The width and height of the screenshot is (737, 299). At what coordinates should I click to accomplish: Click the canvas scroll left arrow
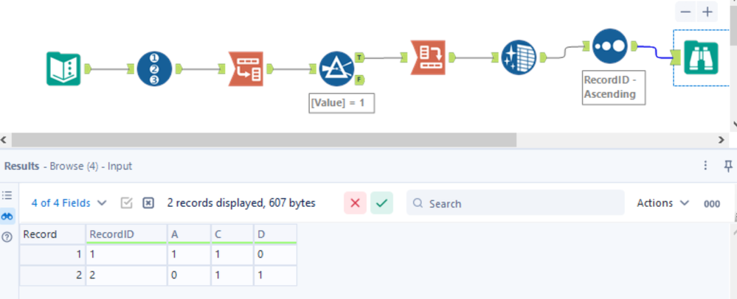tap(4, 139)
